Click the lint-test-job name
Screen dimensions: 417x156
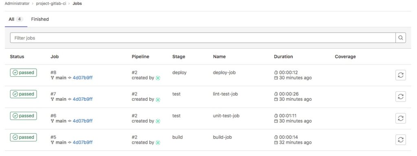[225, 94]
